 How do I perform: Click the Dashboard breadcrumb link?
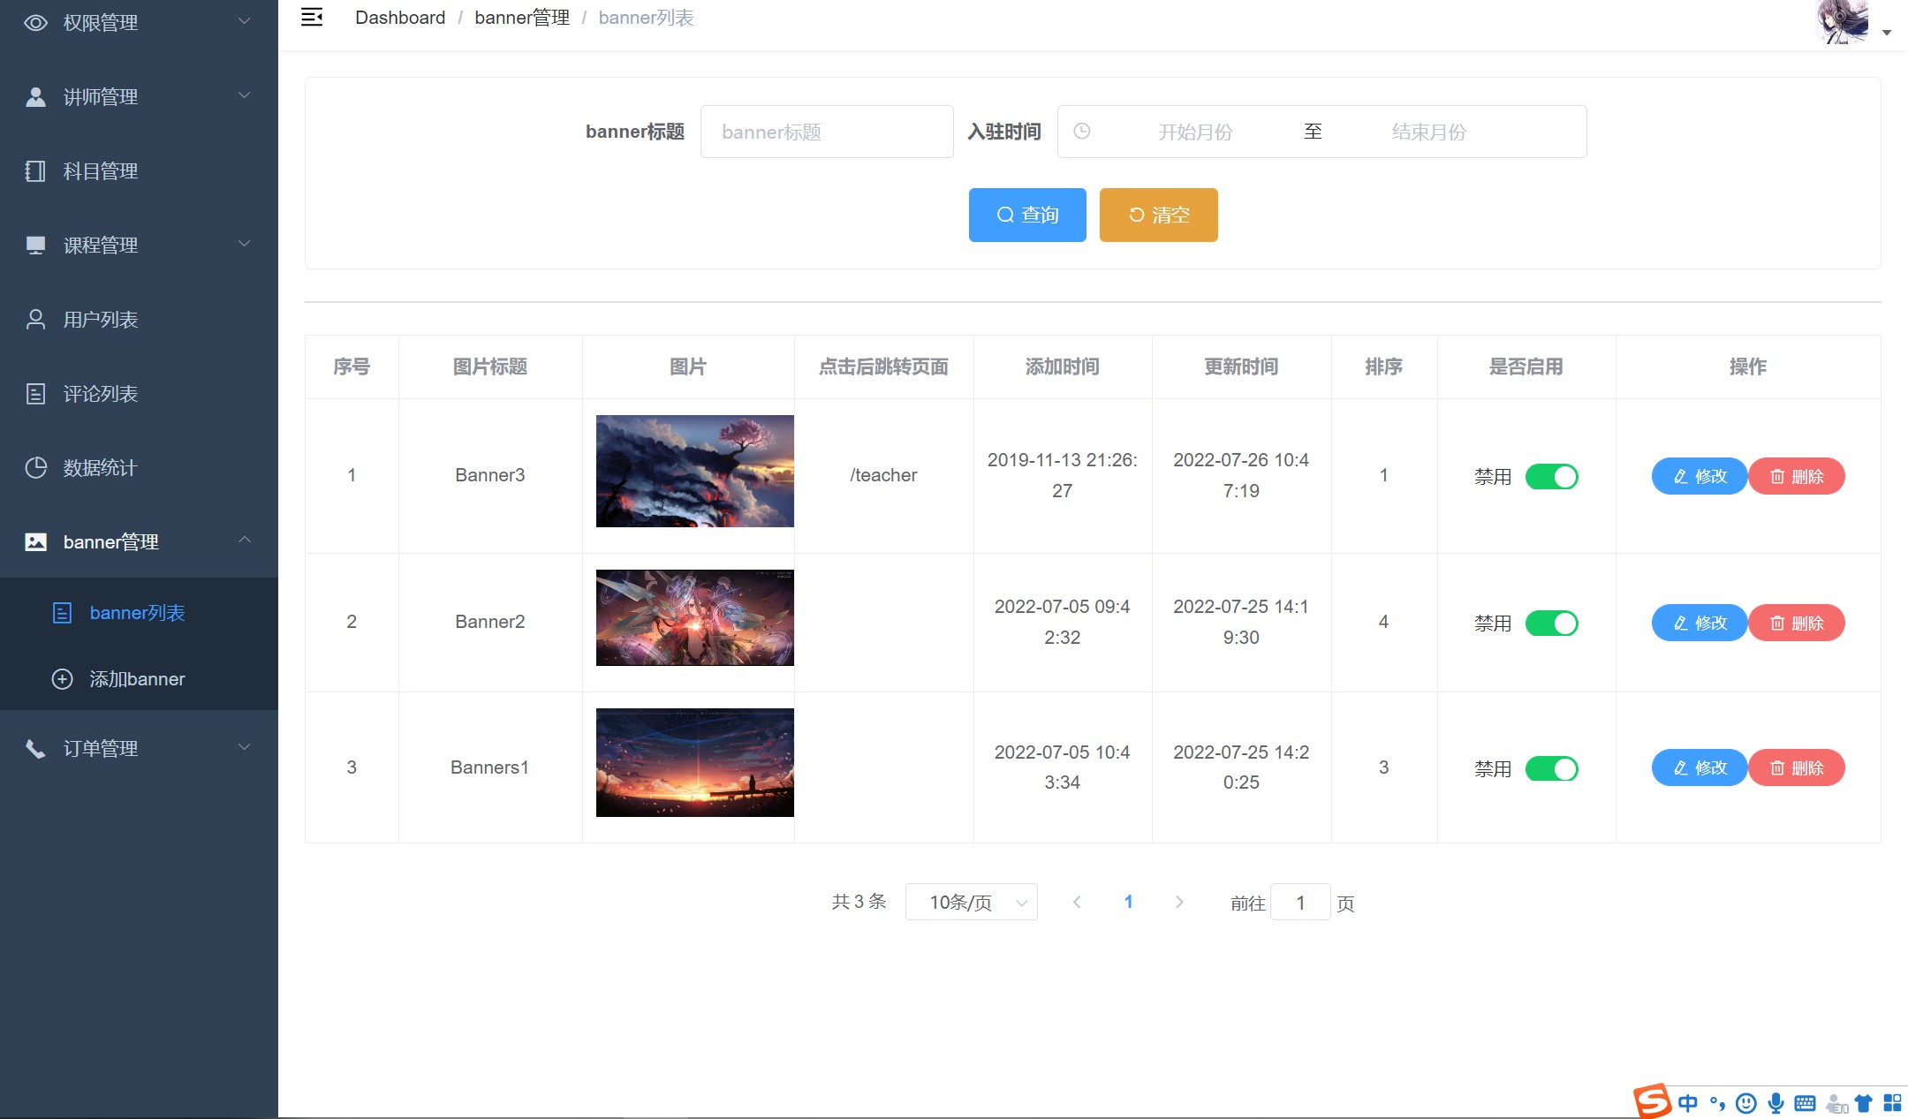pos(400,18)
